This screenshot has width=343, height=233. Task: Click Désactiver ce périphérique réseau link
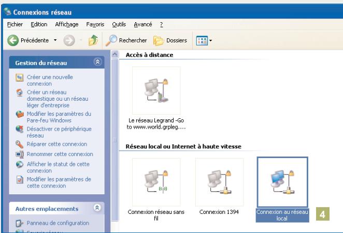coord(59,132)
